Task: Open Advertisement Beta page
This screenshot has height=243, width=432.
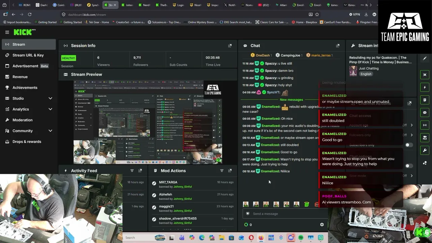Action: tap(29, 66)
